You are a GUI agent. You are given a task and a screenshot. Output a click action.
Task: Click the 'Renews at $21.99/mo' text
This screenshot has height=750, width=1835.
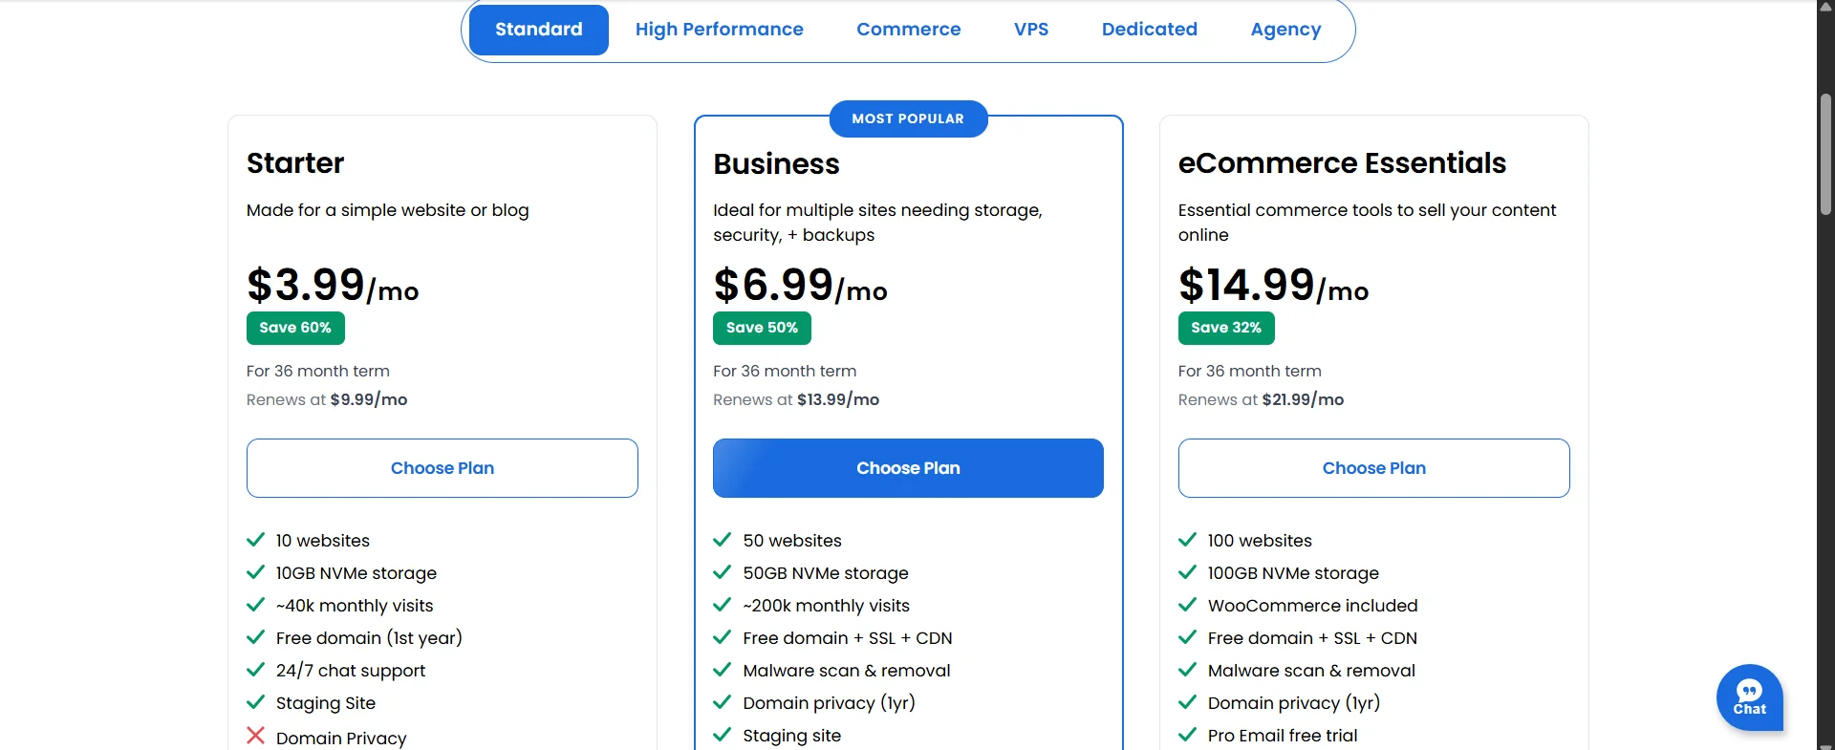pyautogui.click(x=1261, y=399)
